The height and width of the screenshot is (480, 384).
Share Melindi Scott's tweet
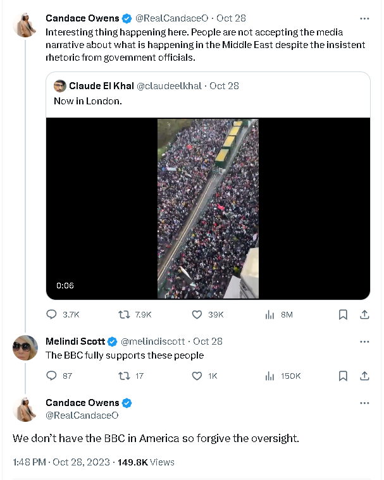tap(364, 376)
